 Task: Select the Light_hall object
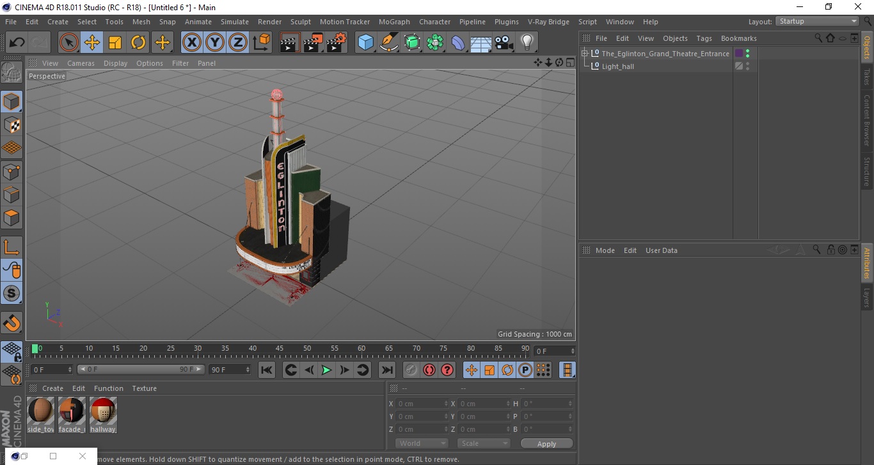[617, 66]
